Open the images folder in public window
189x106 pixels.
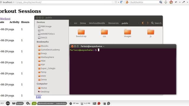127,33
